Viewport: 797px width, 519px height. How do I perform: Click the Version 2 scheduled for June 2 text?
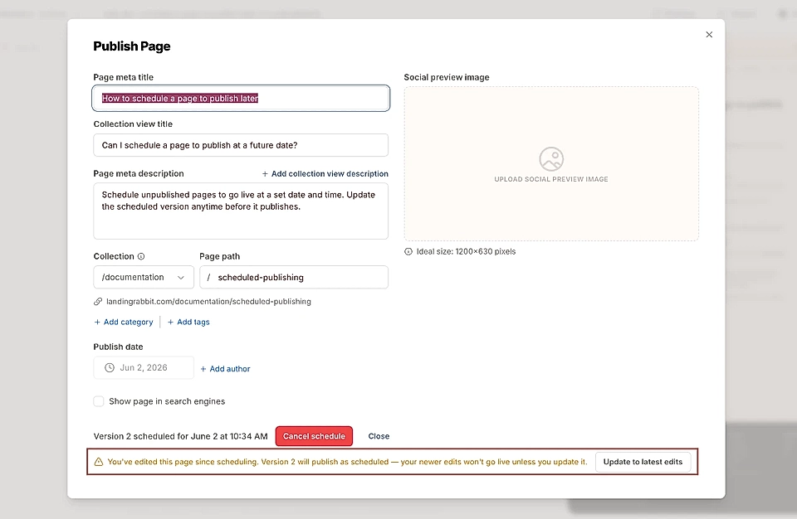tap(180, 436)
